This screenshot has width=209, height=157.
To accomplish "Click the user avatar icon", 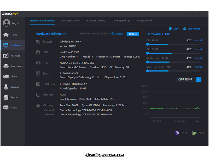I will [x=7, y=23].
